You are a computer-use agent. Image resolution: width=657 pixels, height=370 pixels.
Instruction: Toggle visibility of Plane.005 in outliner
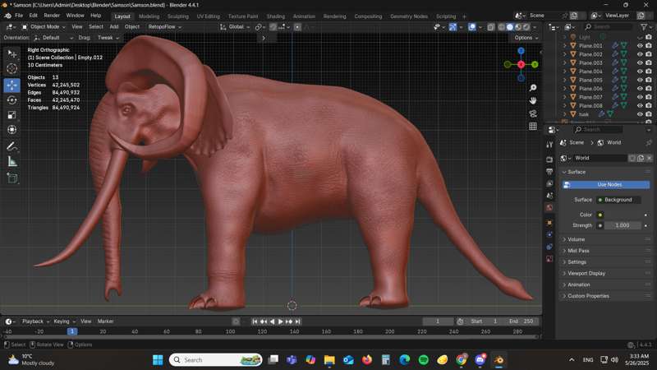click(640, 80)
